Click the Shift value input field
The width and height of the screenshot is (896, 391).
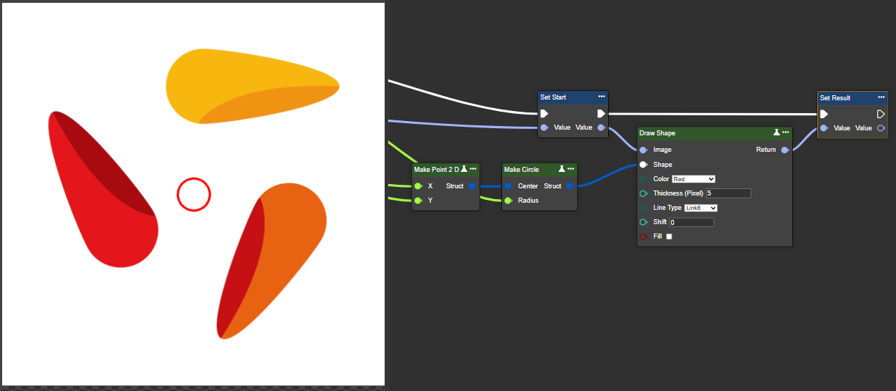pos(691,223)
